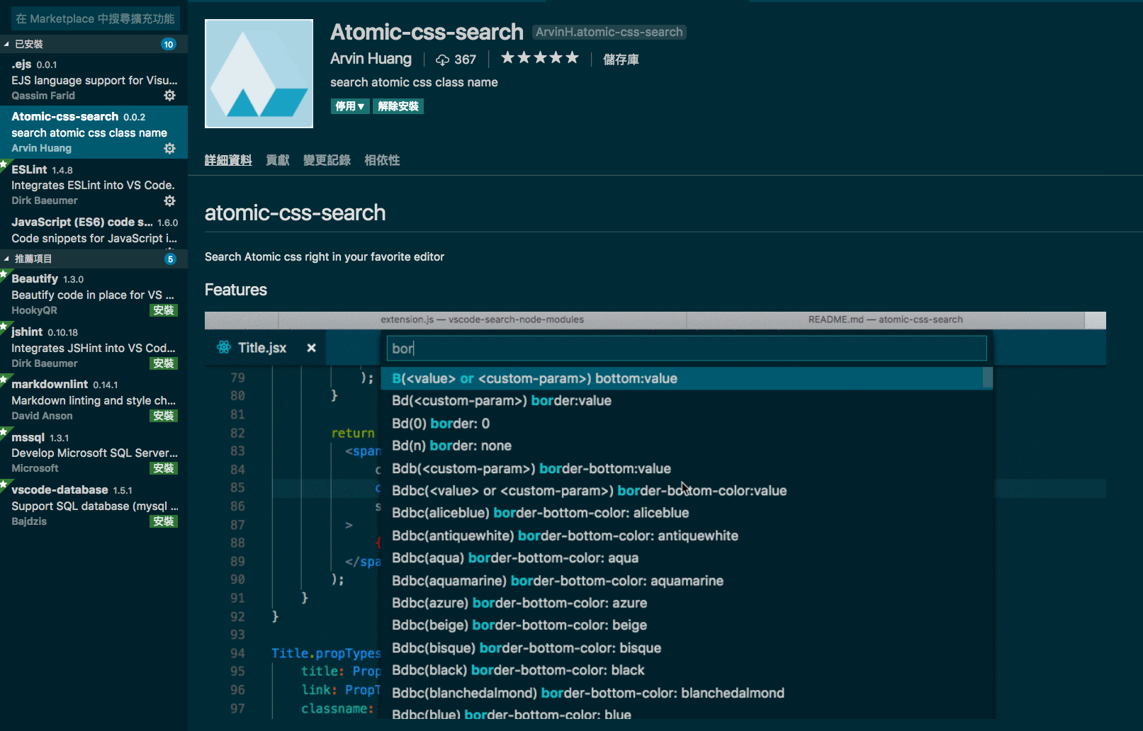Viewport: 1143px width, 731px height.
Task: Open the 儲存庫 repository link
Action: tap(621, 59)
